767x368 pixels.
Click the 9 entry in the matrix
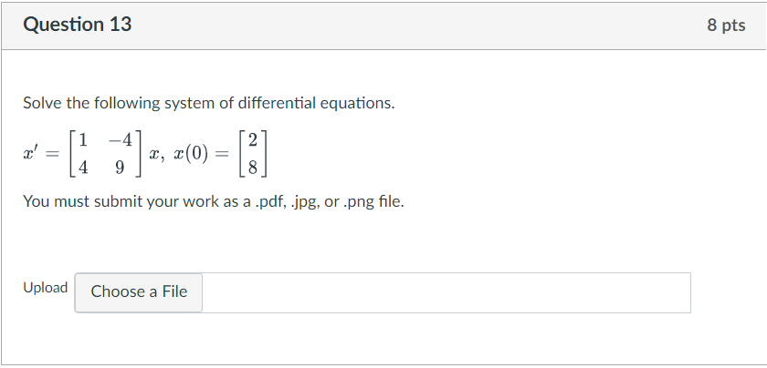[120, 168]
